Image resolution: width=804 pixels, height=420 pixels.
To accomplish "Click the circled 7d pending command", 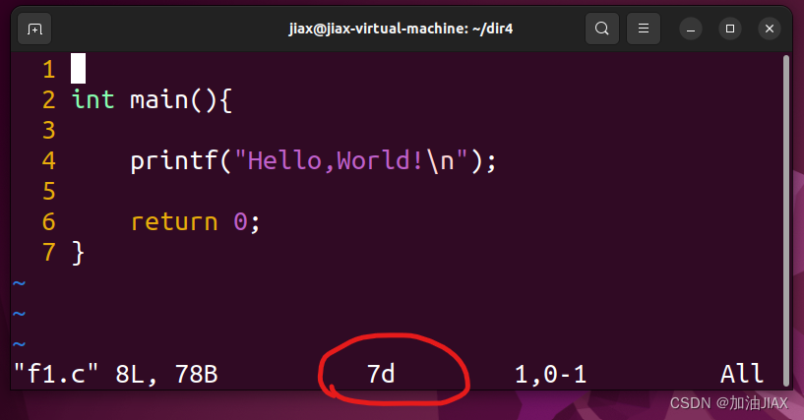I will [x=381, y=374].
